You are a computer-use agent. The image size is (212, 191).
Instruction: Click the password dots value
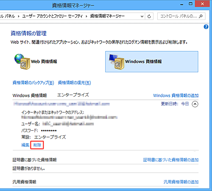[x=49, y=131]
